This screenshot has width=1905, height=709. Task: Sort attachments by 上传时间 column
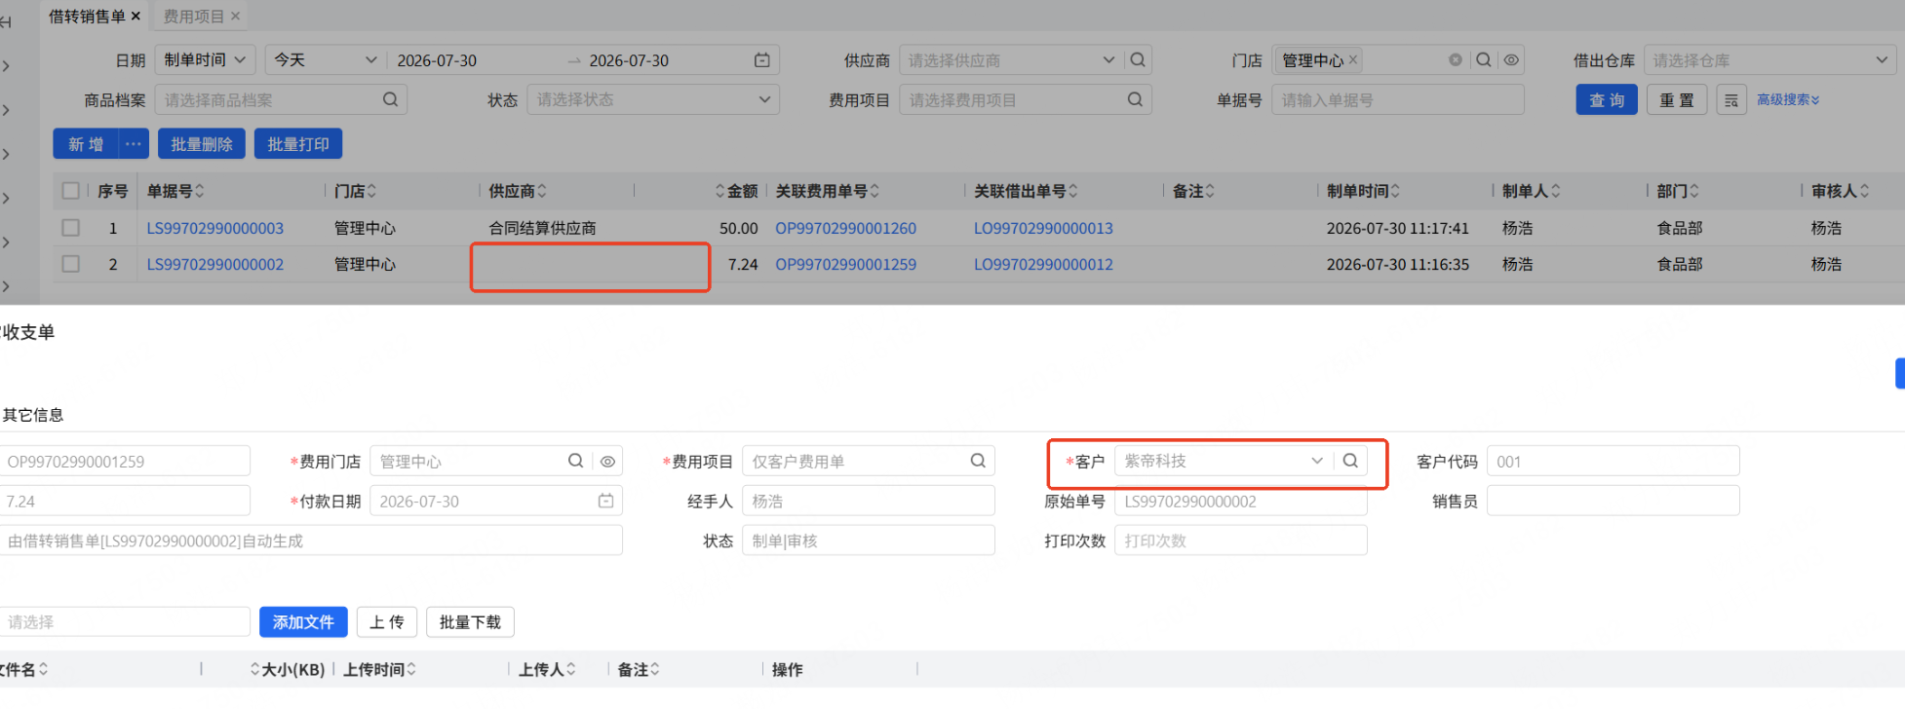pos(411,669)
